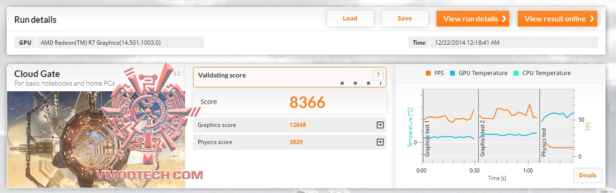Open View result online
This screenshot has height=193, width=616.
pyautogui.click(x=558, y=19)
